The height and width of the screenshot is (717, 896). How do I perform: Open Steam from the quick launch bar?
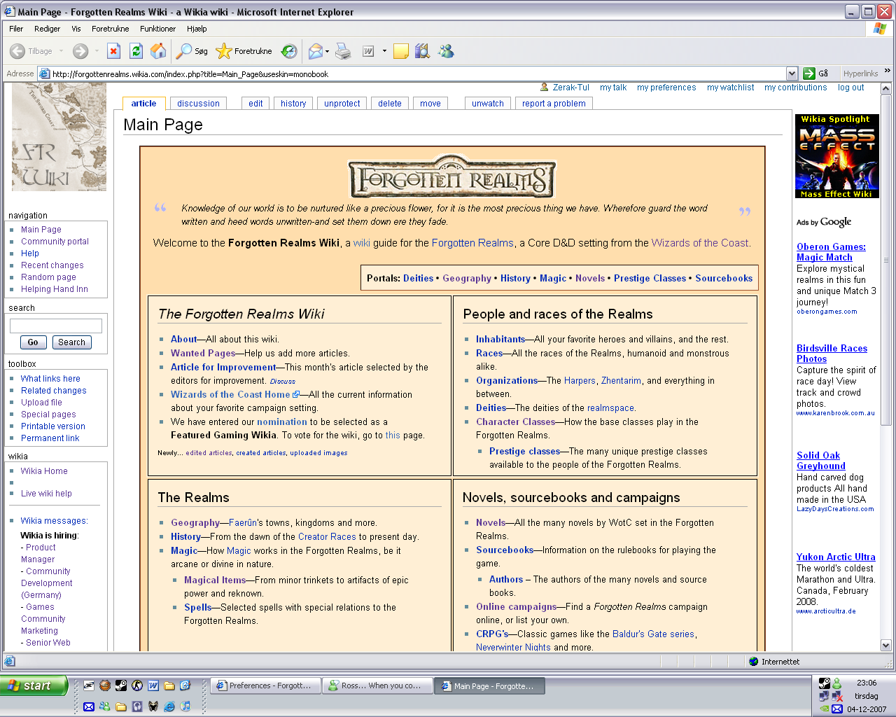[x=121, y=685]
